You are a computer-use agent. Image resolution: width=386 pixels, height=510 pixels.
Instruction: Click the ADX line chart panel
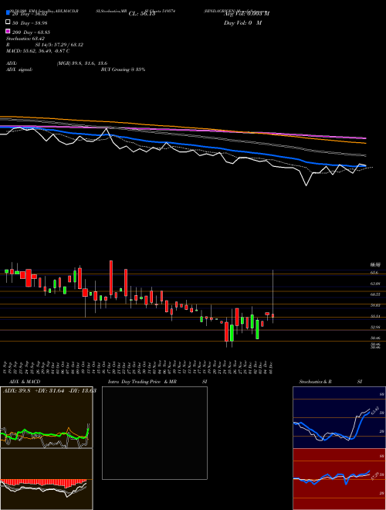pos(46,417)
